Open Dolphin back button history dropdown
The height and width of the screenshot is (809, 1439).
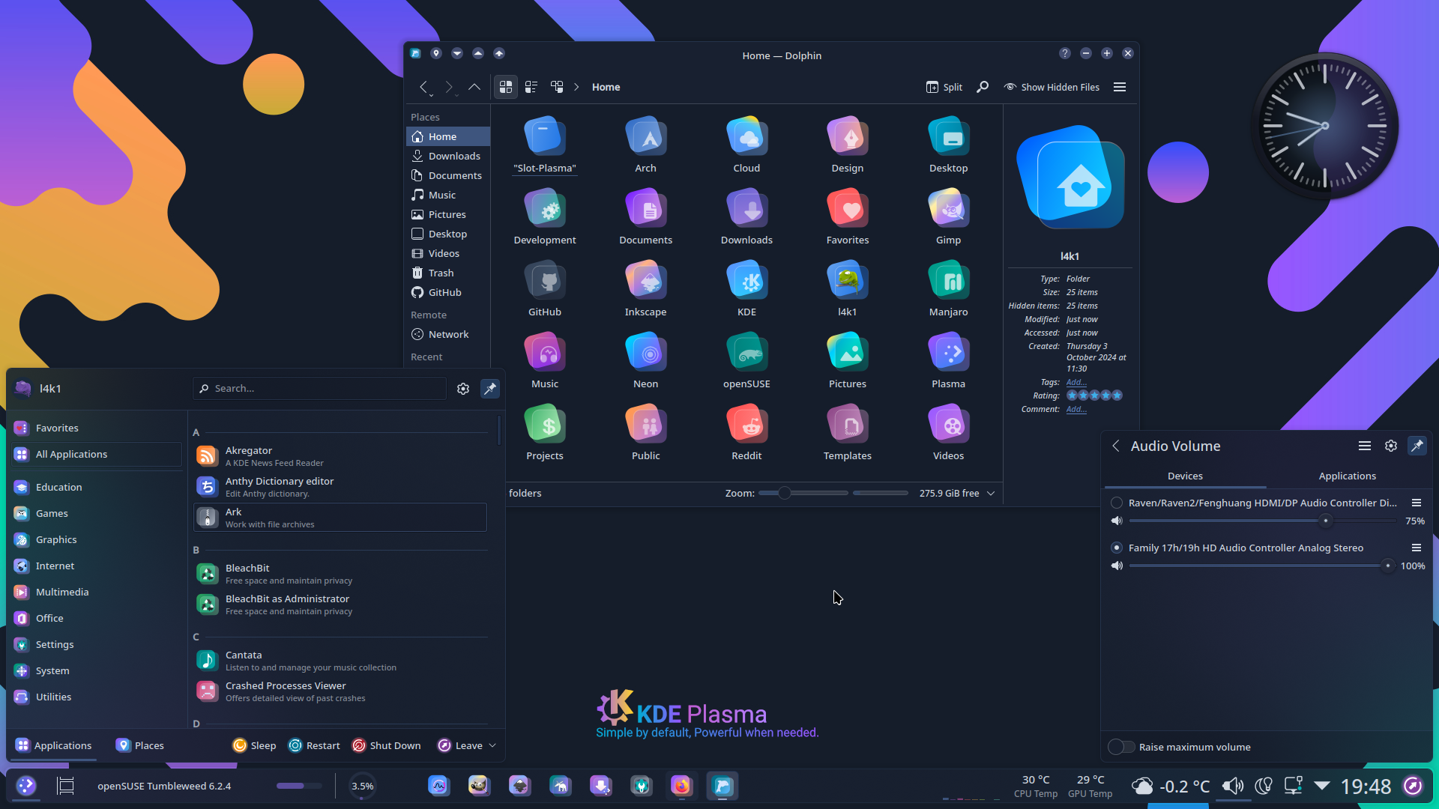pos(431,95)
